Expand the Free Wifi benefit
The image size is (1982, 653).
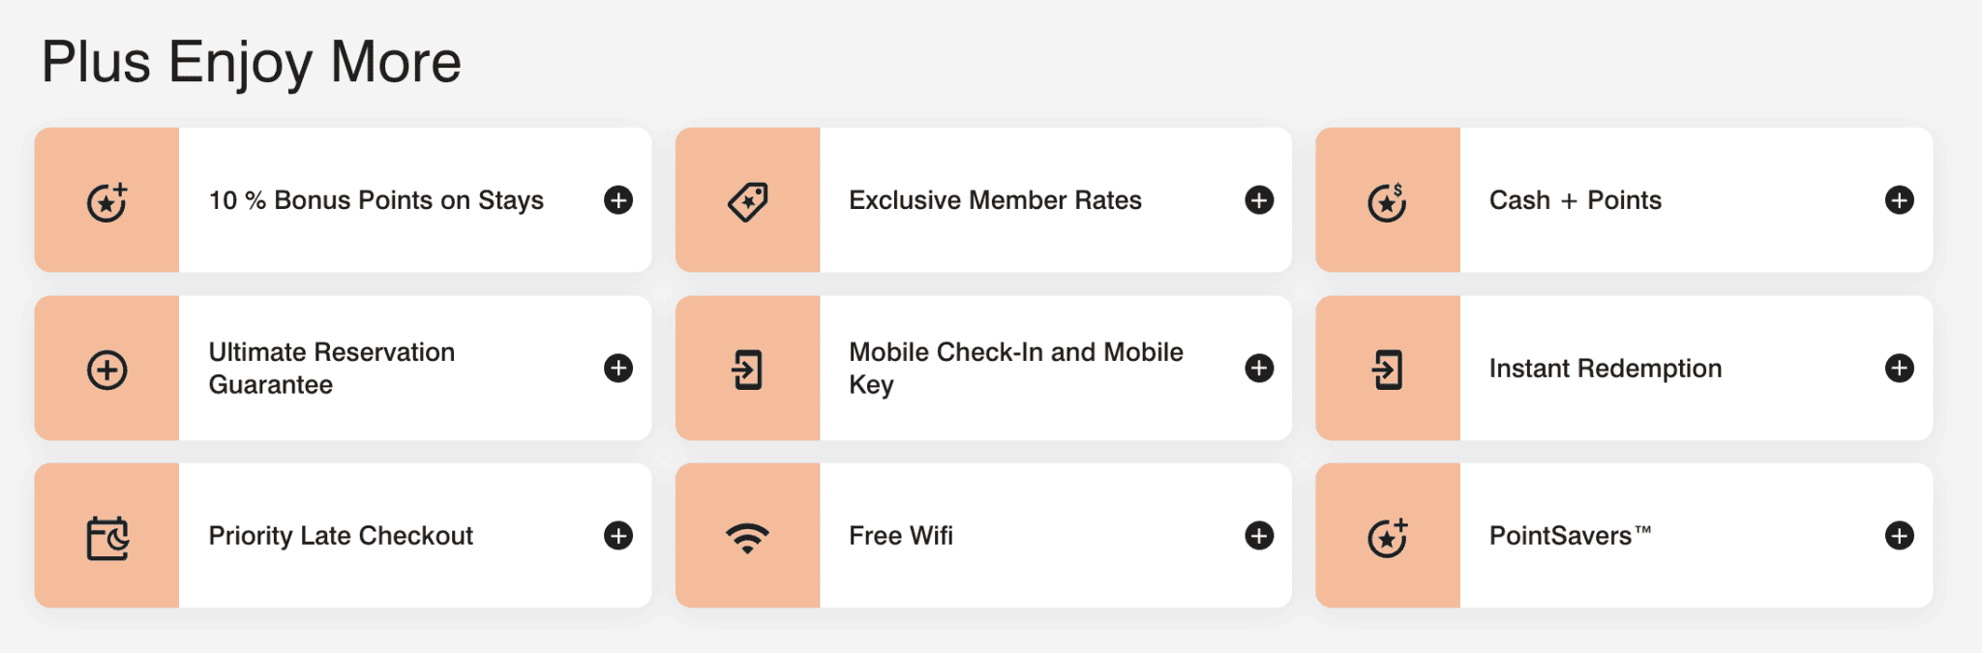pos(1258,535)
